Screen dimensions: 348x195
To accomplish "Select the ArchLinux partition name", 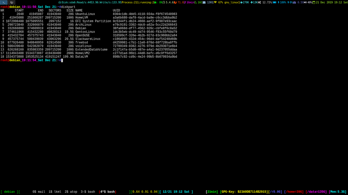I will [83, 25].
